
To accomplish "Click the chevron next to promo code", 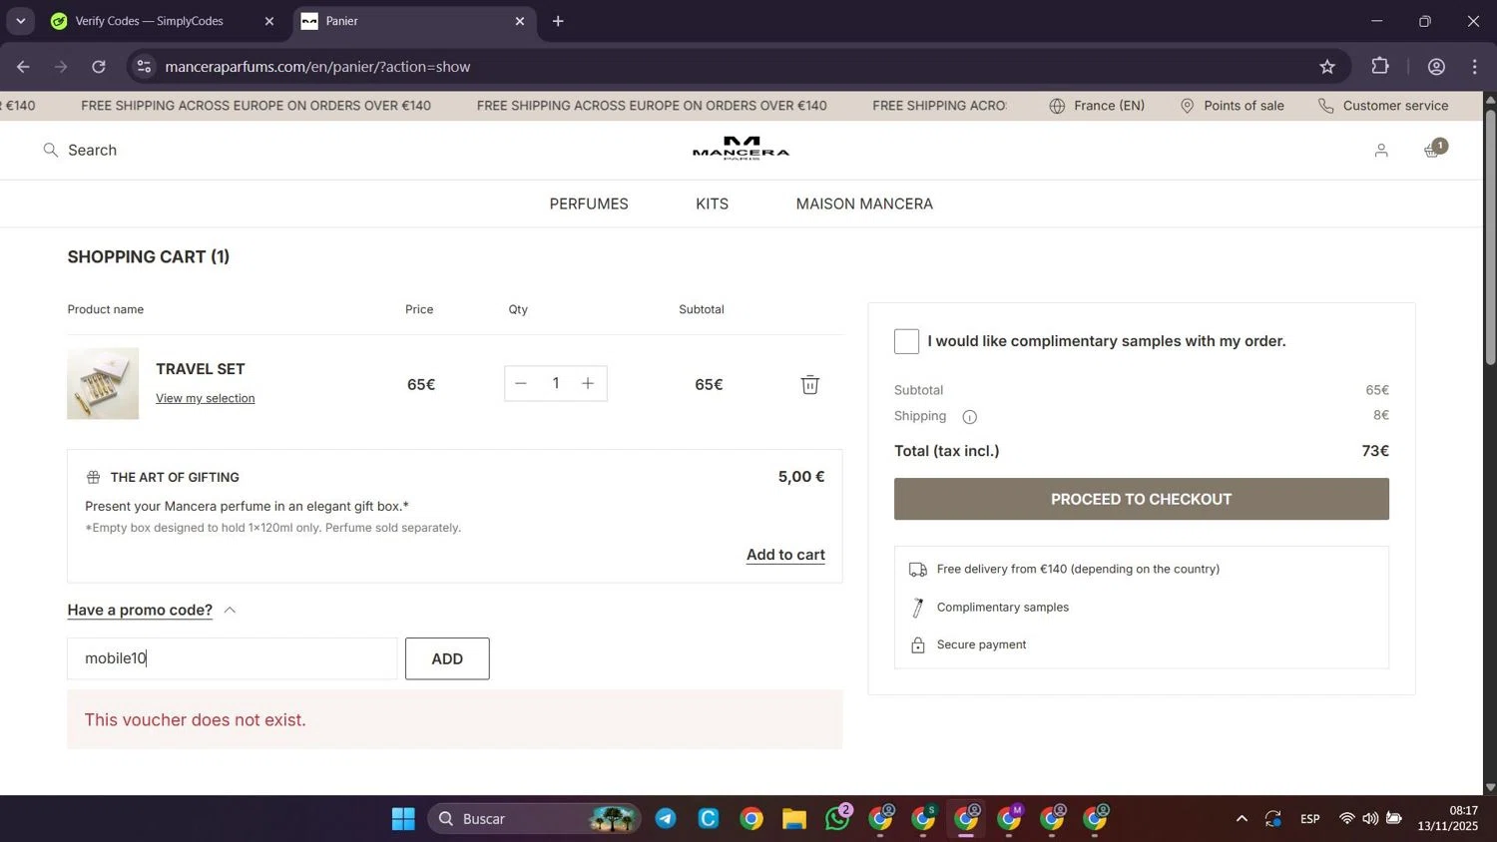I will tap(230, 610).
